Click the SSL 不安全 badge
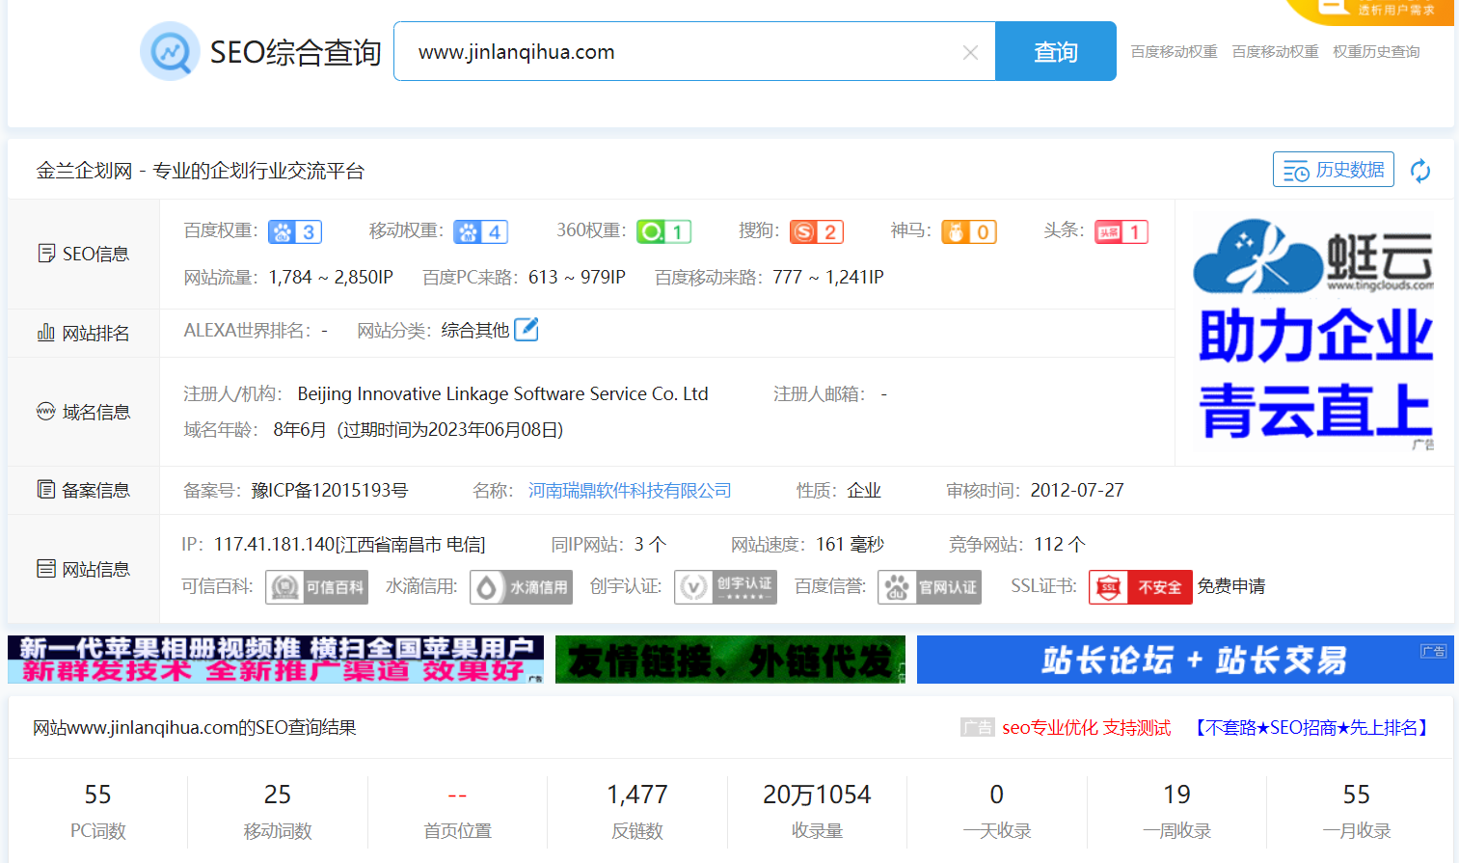 click(1141, 587)
